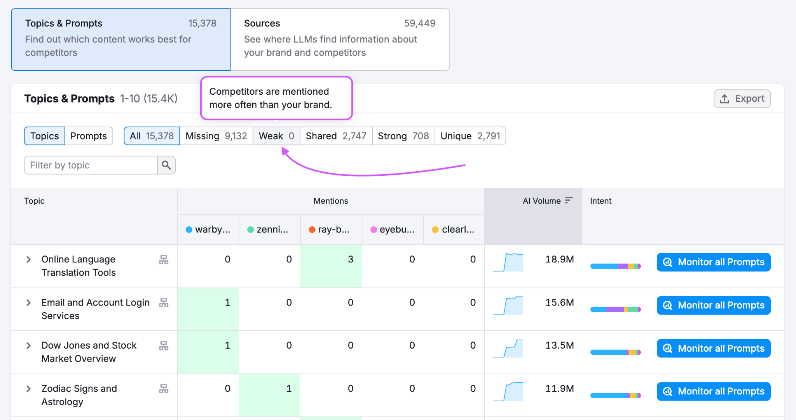Click the blue dot swatch beside the warby column

coord(189,229)
